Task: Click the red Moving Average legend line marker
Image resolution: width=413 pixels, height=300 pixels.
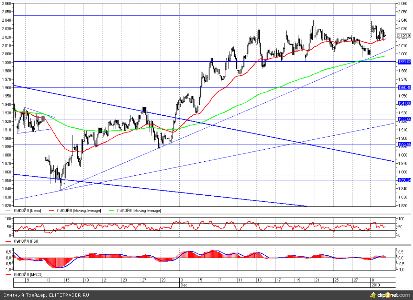Action: point(52,210)
